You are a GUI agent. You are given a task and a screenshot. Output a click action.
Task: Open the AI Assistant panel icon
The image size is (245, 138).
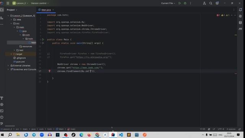tap(240, 16)
